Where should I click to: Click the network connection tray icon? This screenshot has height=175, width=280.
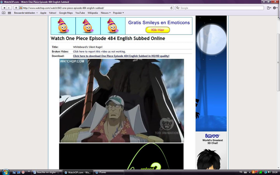[x=266, y=172]
